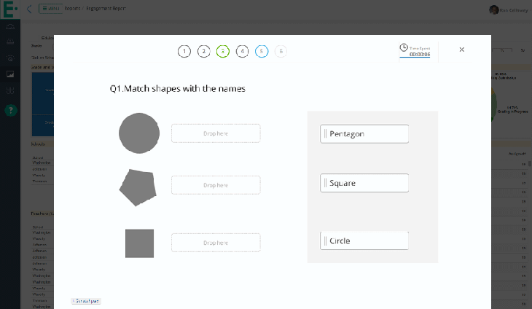Click the drop zone beside the circle shape
The image size is (532, 309).
216,133
